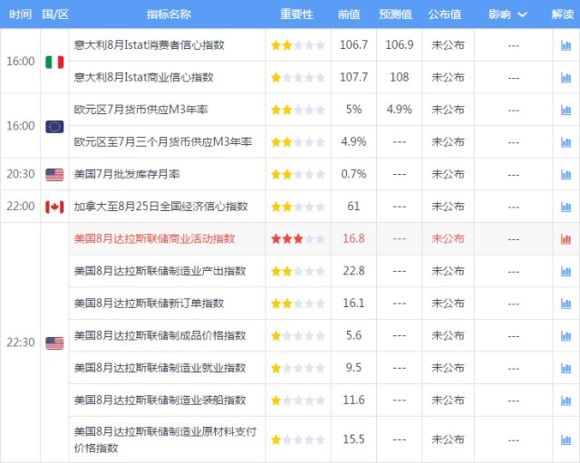Select previous value 61

353,206
